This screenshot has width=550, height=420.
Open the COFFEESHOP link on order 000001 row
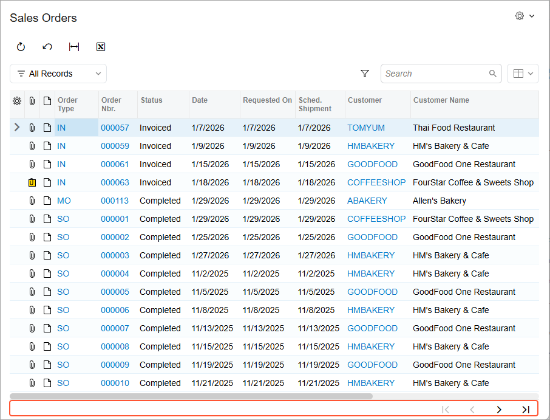[x=376, y=219]
